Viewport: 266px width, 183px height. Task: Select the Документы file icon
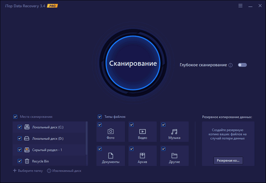(111, 155)
